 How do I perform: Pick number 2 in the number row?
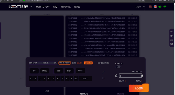click(40, 78)
